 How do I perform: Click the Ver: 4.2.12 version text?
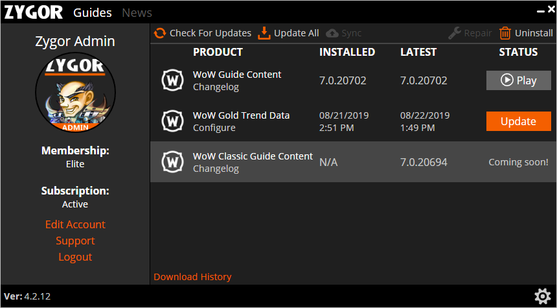27,296
